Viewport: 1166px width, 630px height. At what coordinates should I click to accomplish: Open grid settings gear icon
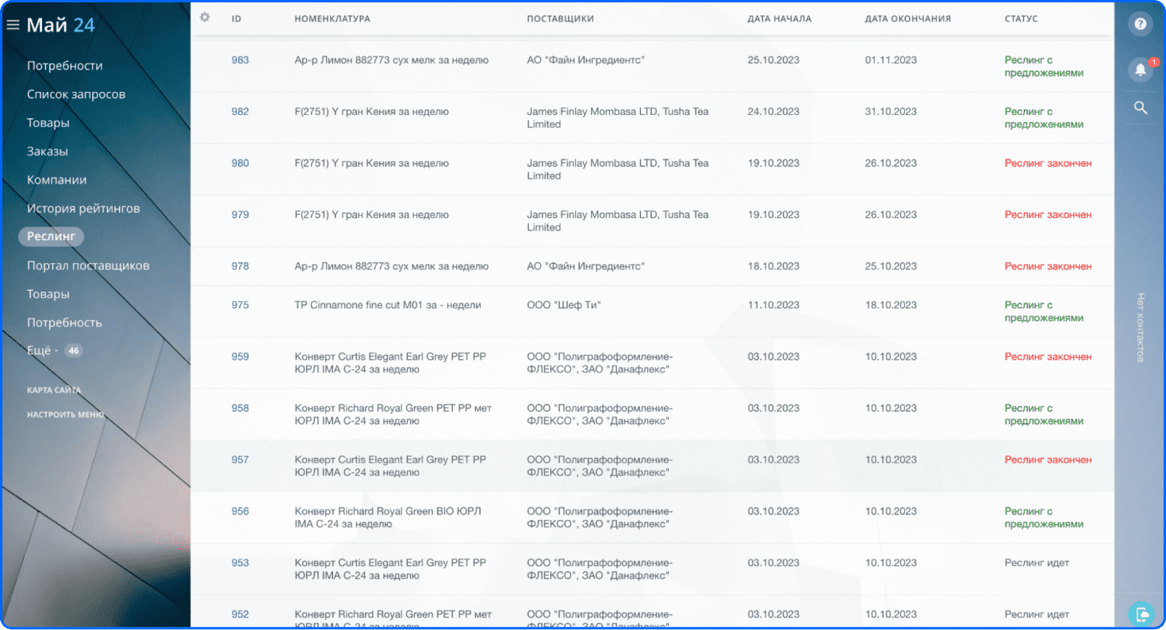coord(205,17)
